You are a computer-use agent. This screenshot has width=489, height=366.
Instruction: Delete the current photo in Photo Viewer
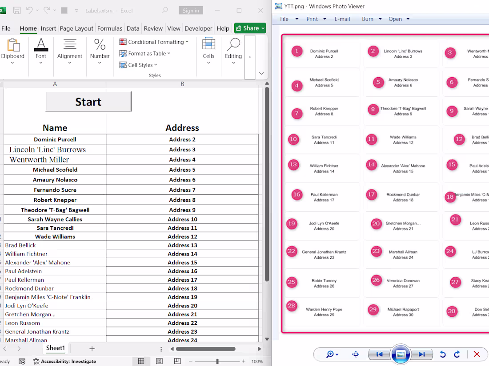pyautogui.click(x=477, y=354)
